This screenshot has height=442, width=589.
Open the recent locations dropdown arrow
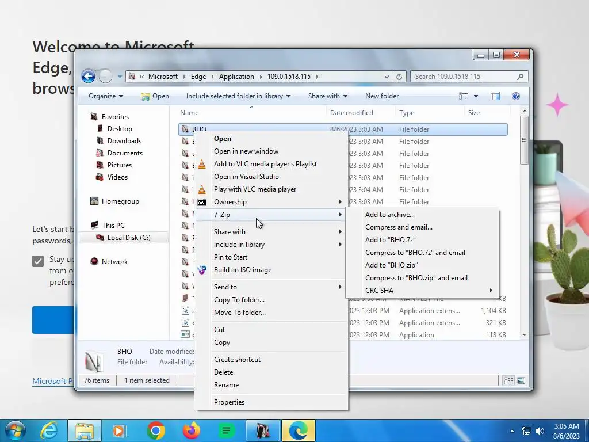click(x=120, y=77)
